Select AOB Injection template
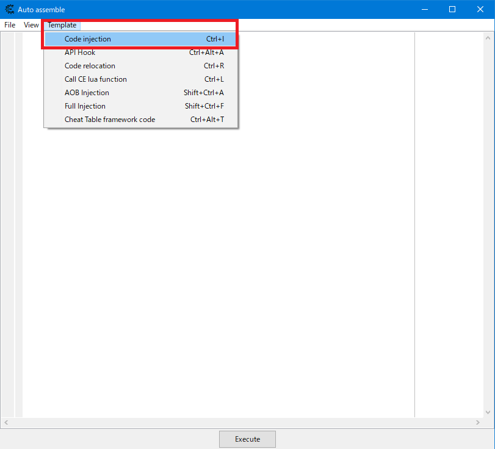Viewport: 495px width, 449px height. (140, 93)
